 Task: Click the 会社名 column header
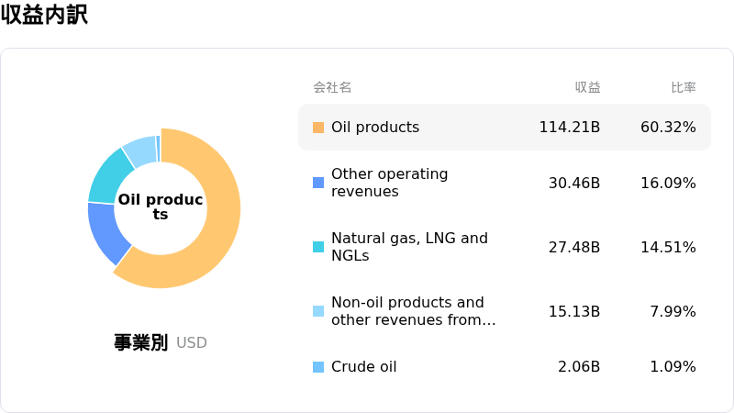[332, 88]
